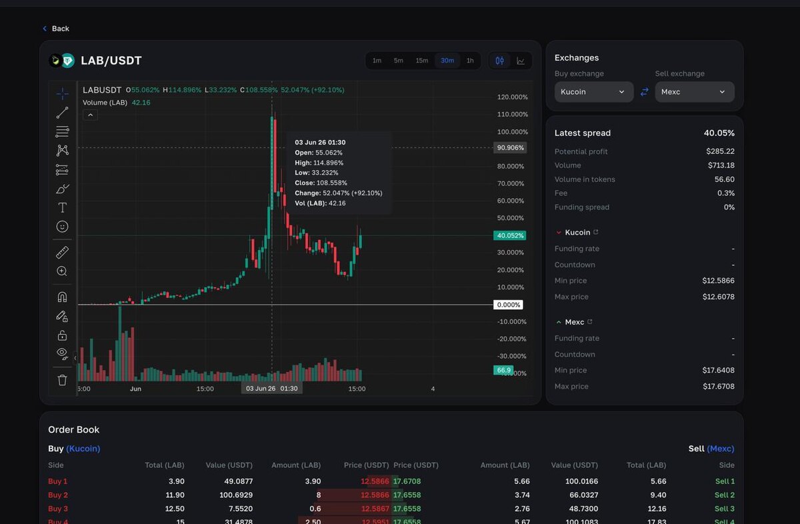The width and height of the screenshot is (800, 524).
Task: Switch to line chart view
Action: (x=521, y=61)
